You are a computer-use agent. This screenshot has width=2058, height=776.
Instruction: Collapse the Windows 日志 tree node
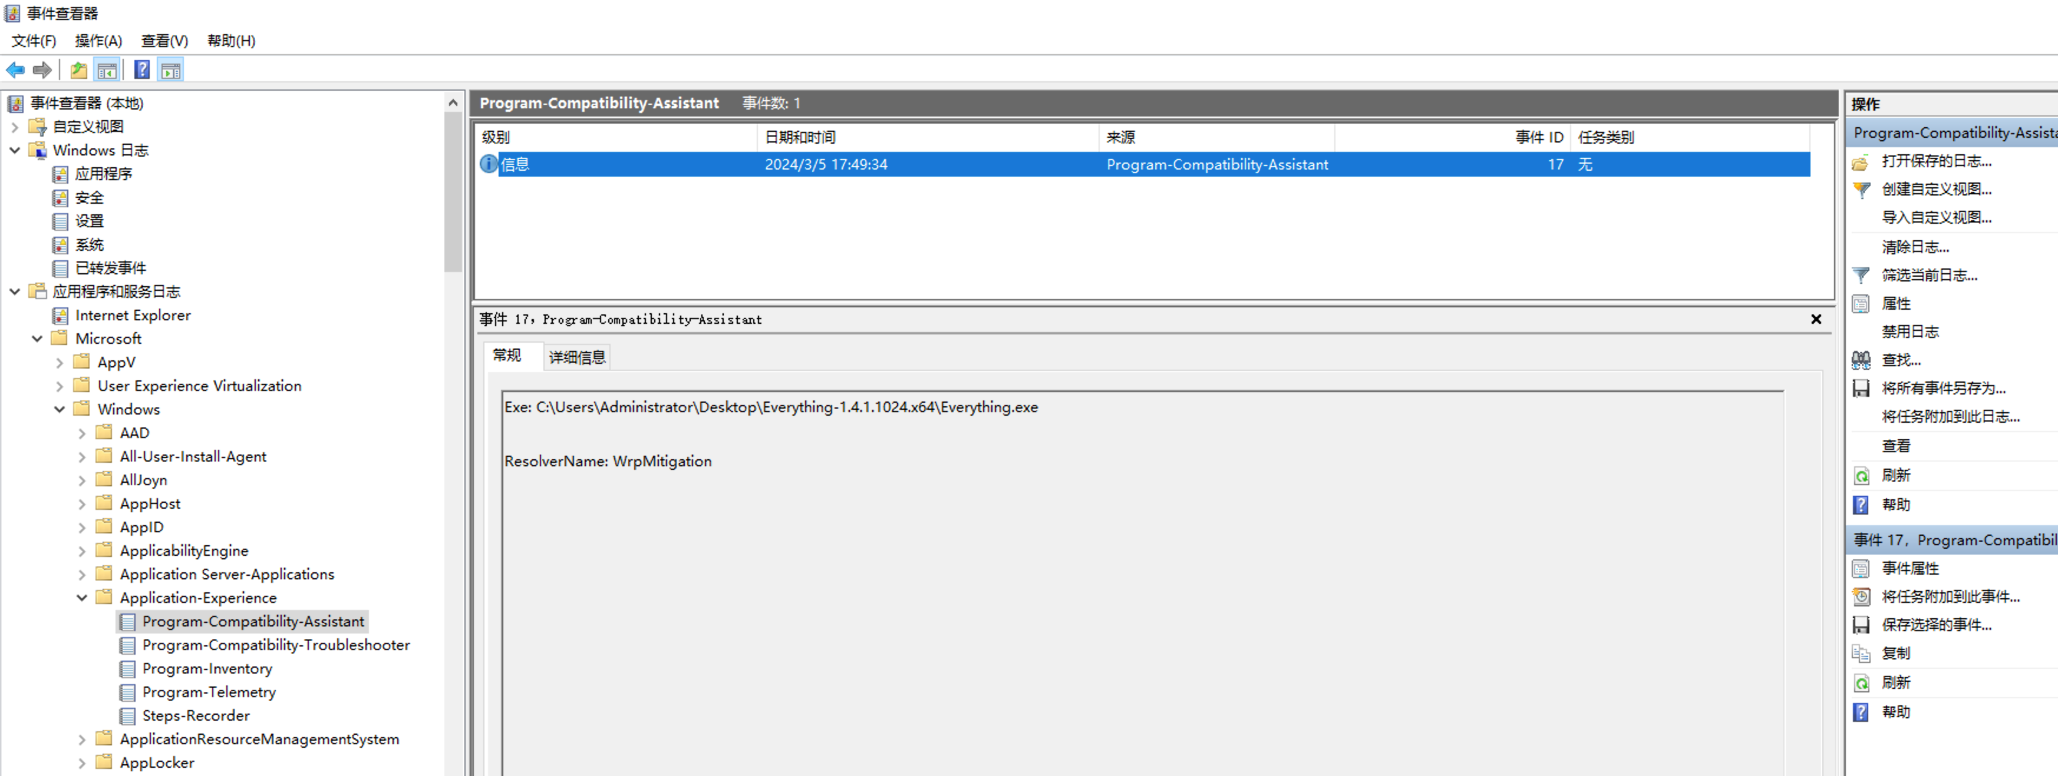click(15, 150)
